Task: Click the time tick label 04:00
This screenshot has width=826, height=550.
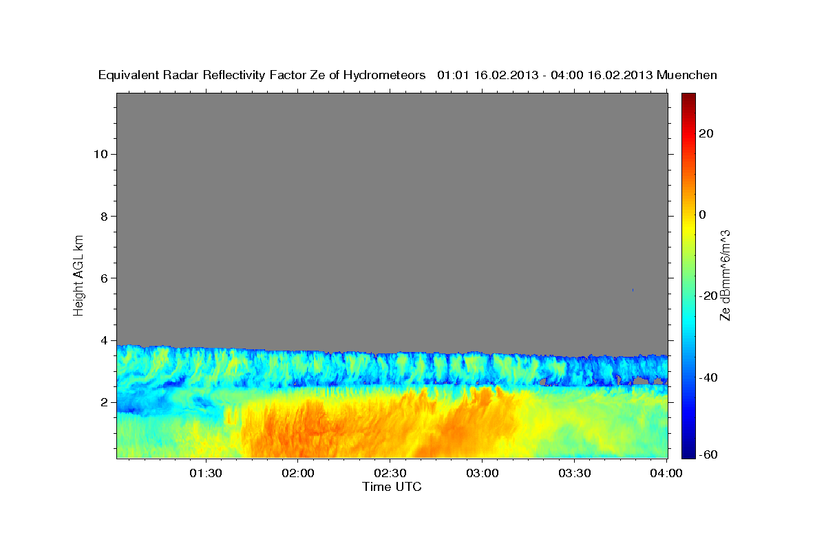Action: point(666,473)
